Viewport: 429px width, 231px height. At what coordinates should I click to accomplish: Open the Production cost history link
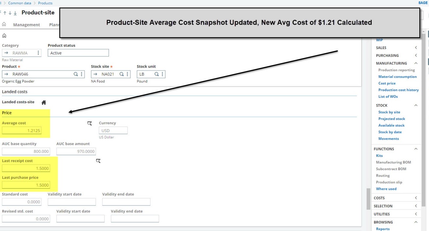coord(398,90)
